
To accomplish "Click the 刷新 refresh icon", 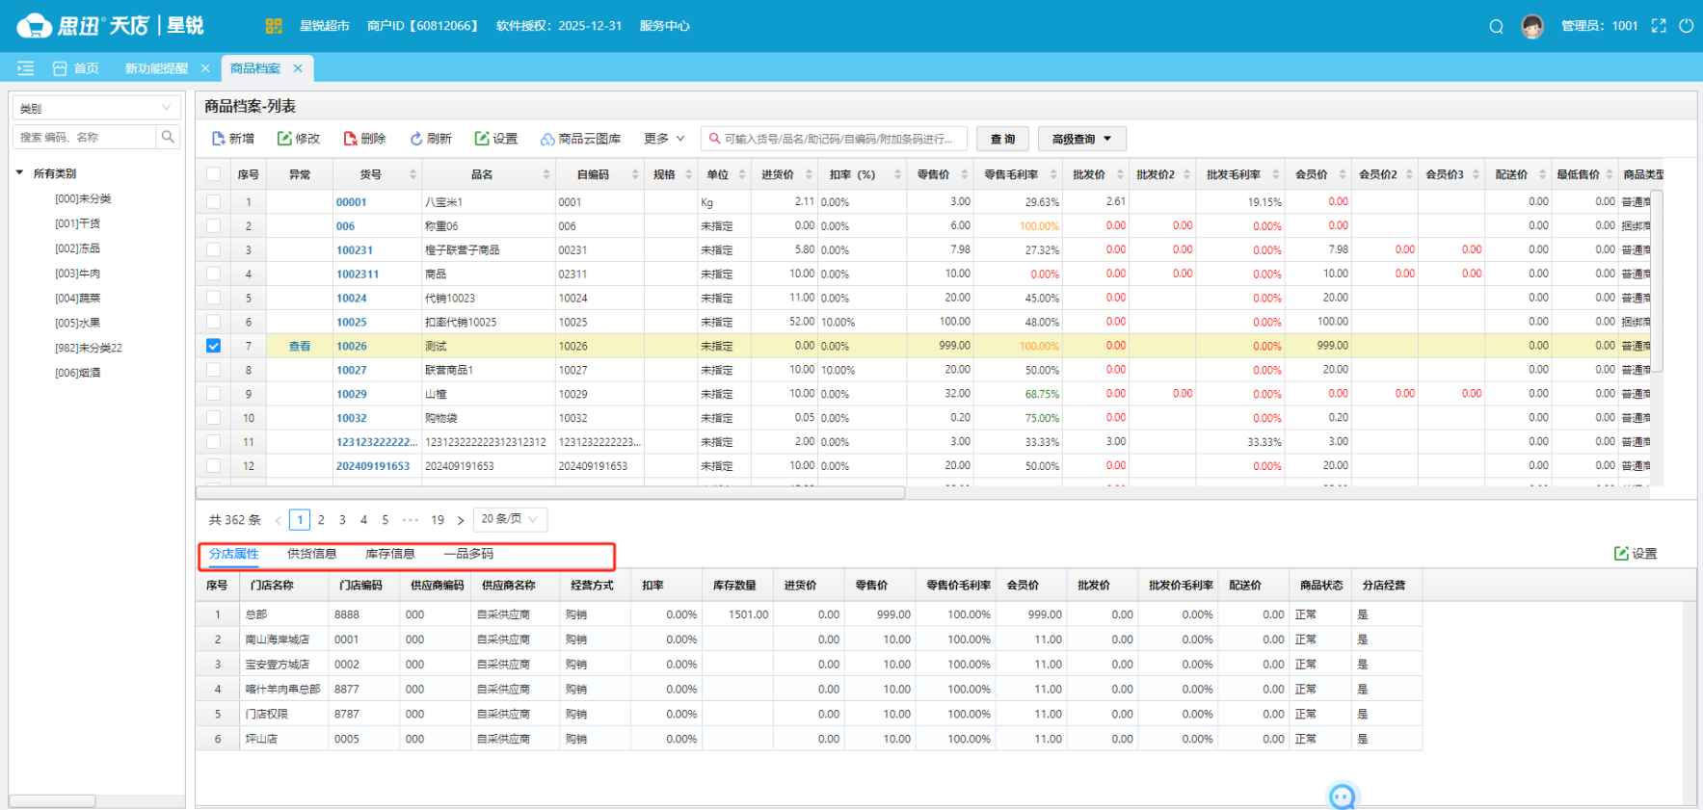I will pos(416,139).
